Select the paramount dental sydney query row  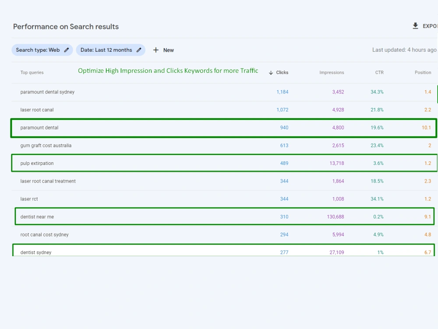[224, 92]
